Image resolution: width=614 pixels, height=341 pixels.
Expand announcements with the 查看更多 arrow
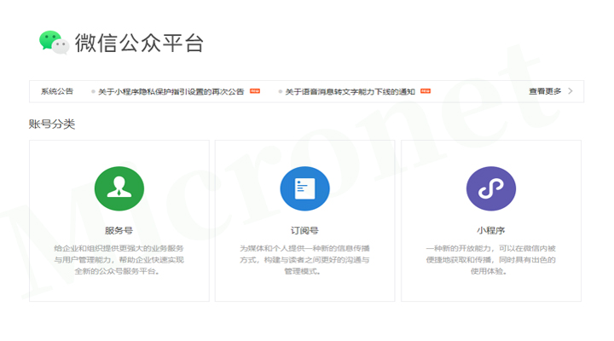pyautogui.click(x=571, y=91)
